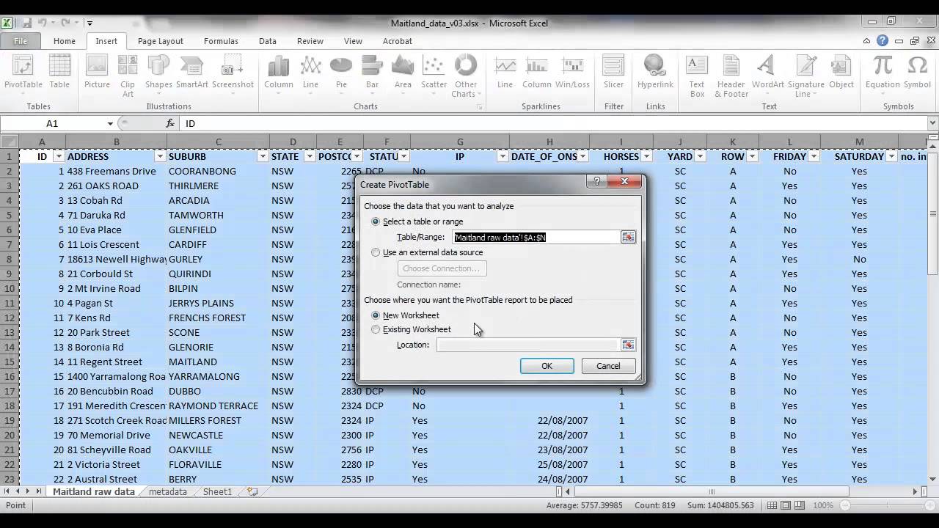Insert a Signature Line
The width and height of the screenshot is (939, 528).
805,76
